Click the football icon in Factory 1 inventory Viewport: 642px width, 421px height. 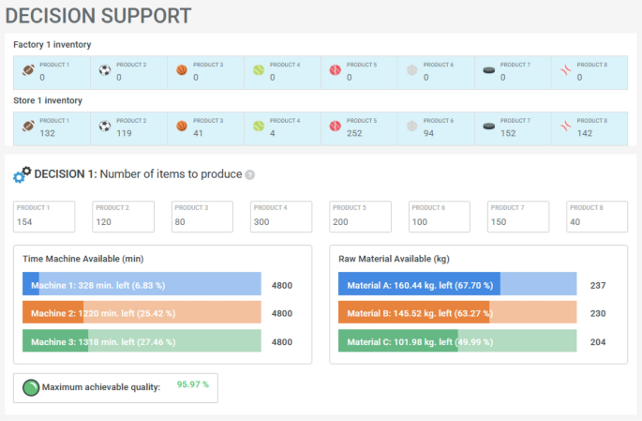coord(28,70)
